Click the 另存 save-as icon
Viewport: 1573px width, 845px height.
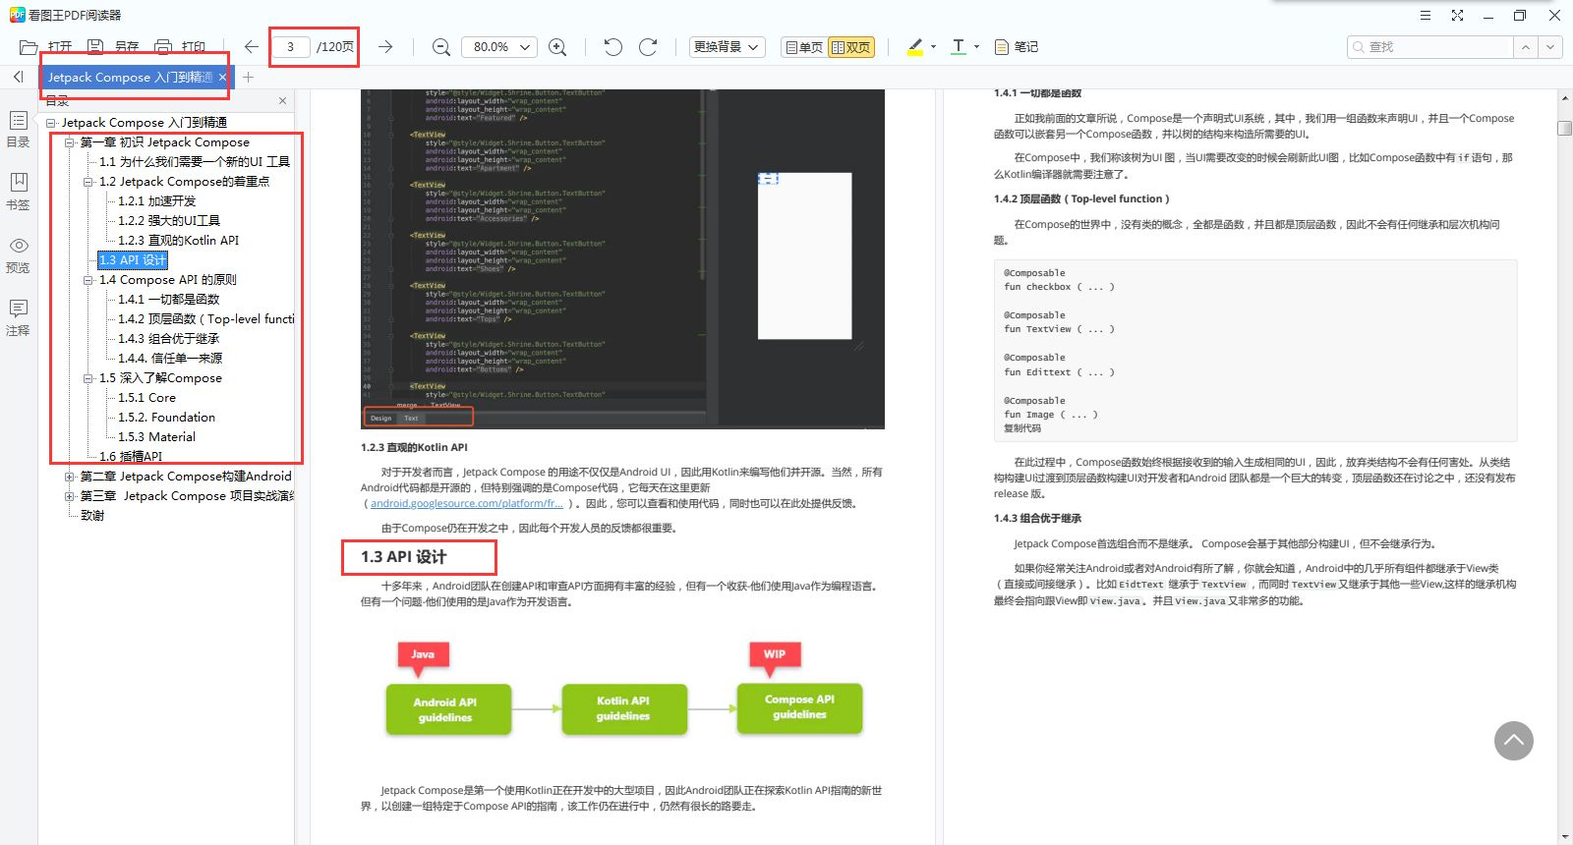[x=95, y=46]
